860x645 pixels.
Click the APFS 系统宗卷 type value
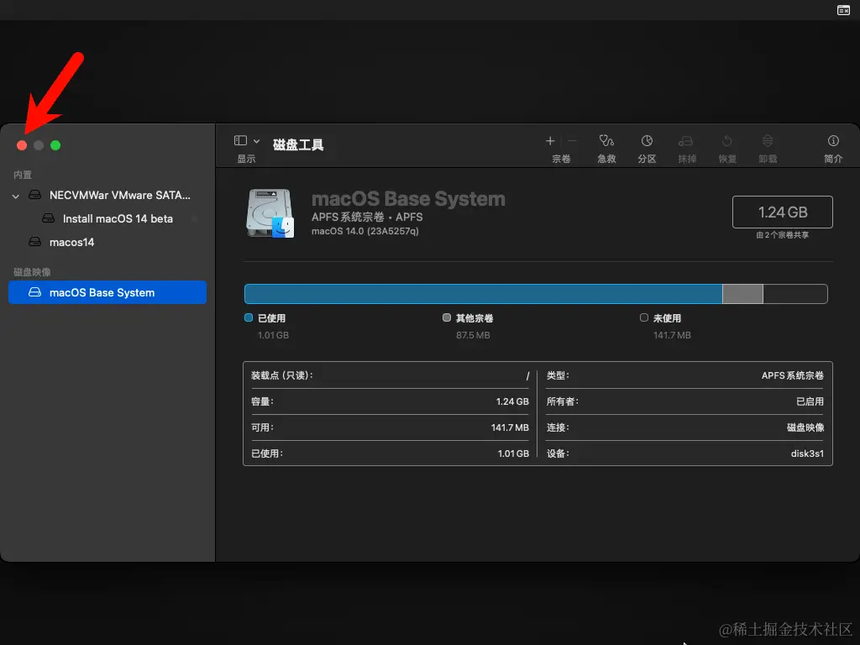coord(793,375)
